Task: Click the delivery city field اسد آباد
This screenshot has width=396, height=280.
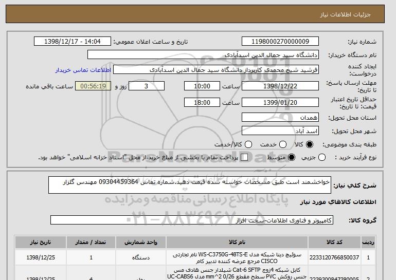Action: pos(280,130)
